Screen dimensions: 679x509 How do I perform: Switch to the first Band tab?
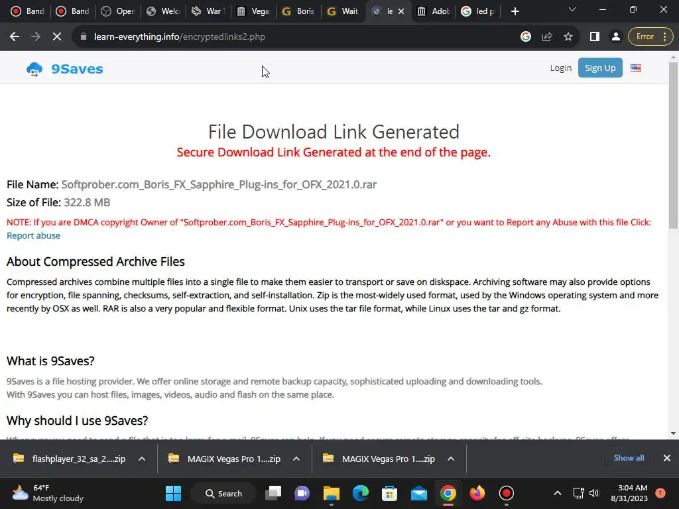[x=28, y=11]
